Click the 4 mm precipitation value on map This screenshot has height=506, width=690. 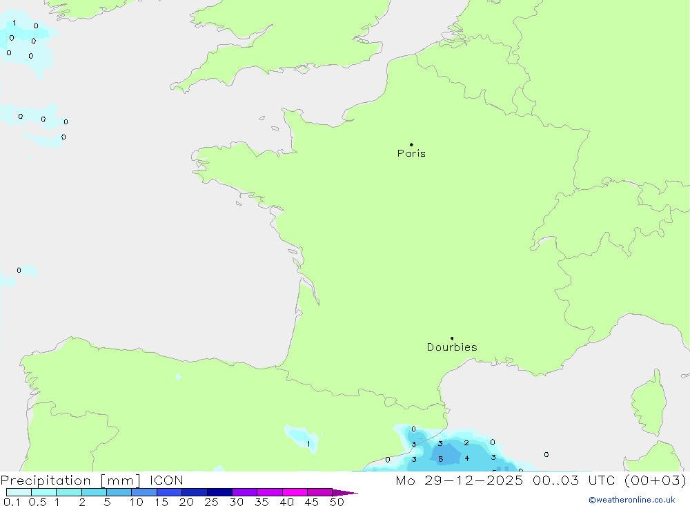point(467,458)
